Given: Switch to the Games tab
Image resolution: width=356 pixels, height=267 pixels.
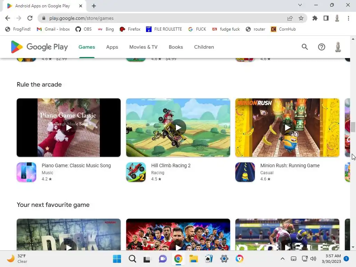Looking at the screenshot, I should tap(87, 47).
